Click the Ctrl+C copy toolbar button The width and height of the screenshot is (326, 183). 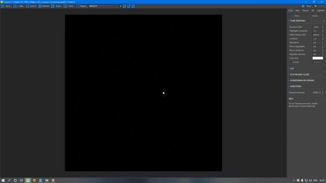[31, 6]
